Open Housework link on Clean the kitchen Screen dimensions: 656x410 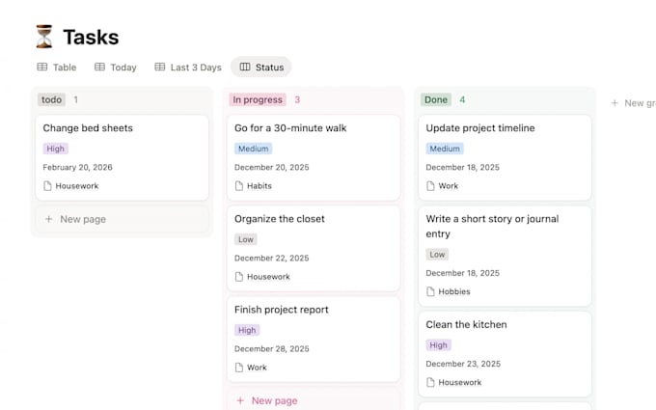(460, 382)
